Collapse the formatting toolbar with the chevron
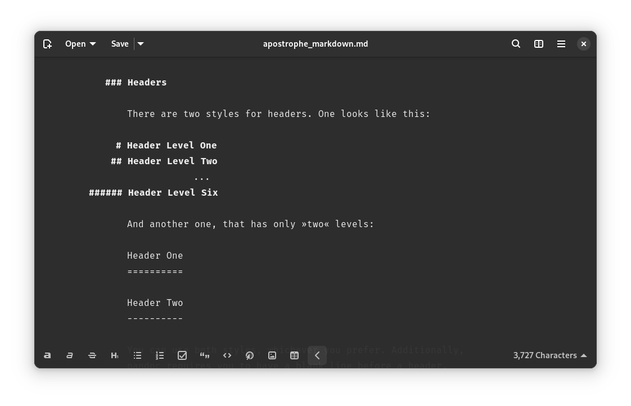 coord(317,355)
